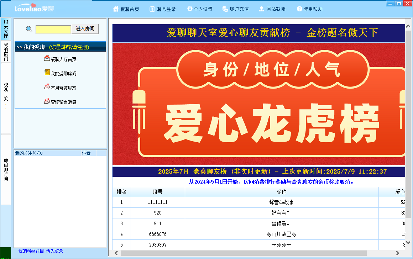Open 爱聊大厅首页 link
Viewport: 413px width, 259px height.
pyautogui.click(x=63, y=59)
